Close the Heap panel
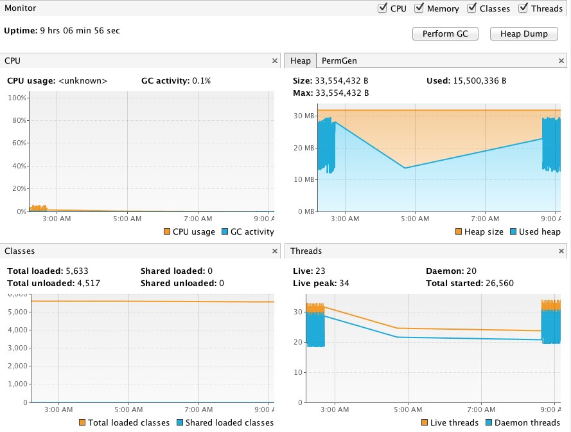This screenshot has height=432, width=571. (x=561, y=61)
